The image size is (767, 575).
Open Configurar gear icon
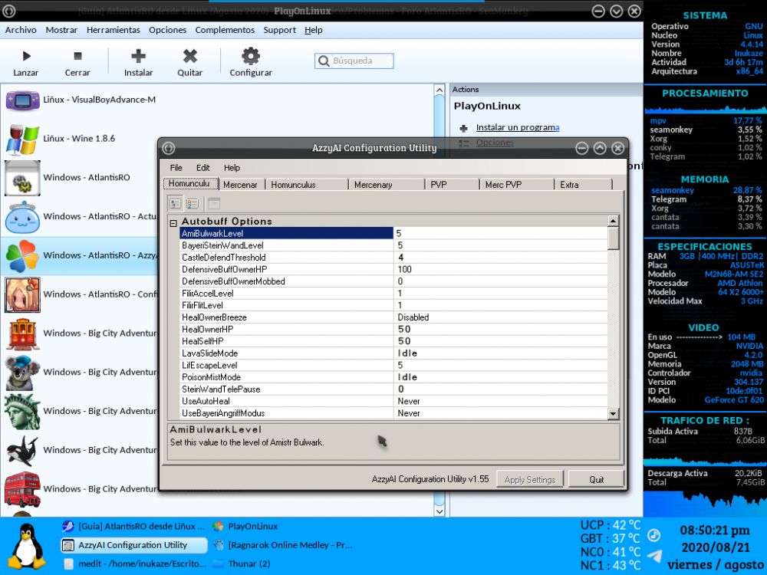tap(251, 56)
